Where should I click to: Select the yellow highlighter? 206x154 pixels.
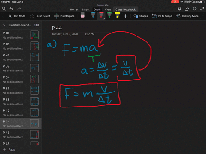[118, 15]
